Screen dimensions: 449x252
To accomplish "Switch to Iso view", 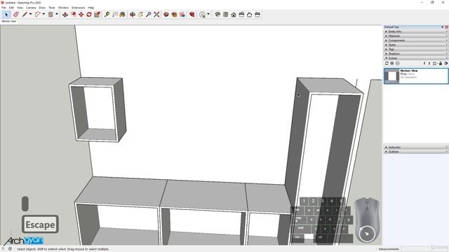I will coord(217,14).
